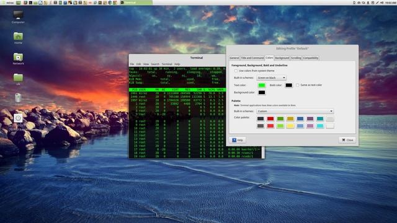
Task: Choose light purple palette swatch in bottom row
Action: [x=310, y=126]
